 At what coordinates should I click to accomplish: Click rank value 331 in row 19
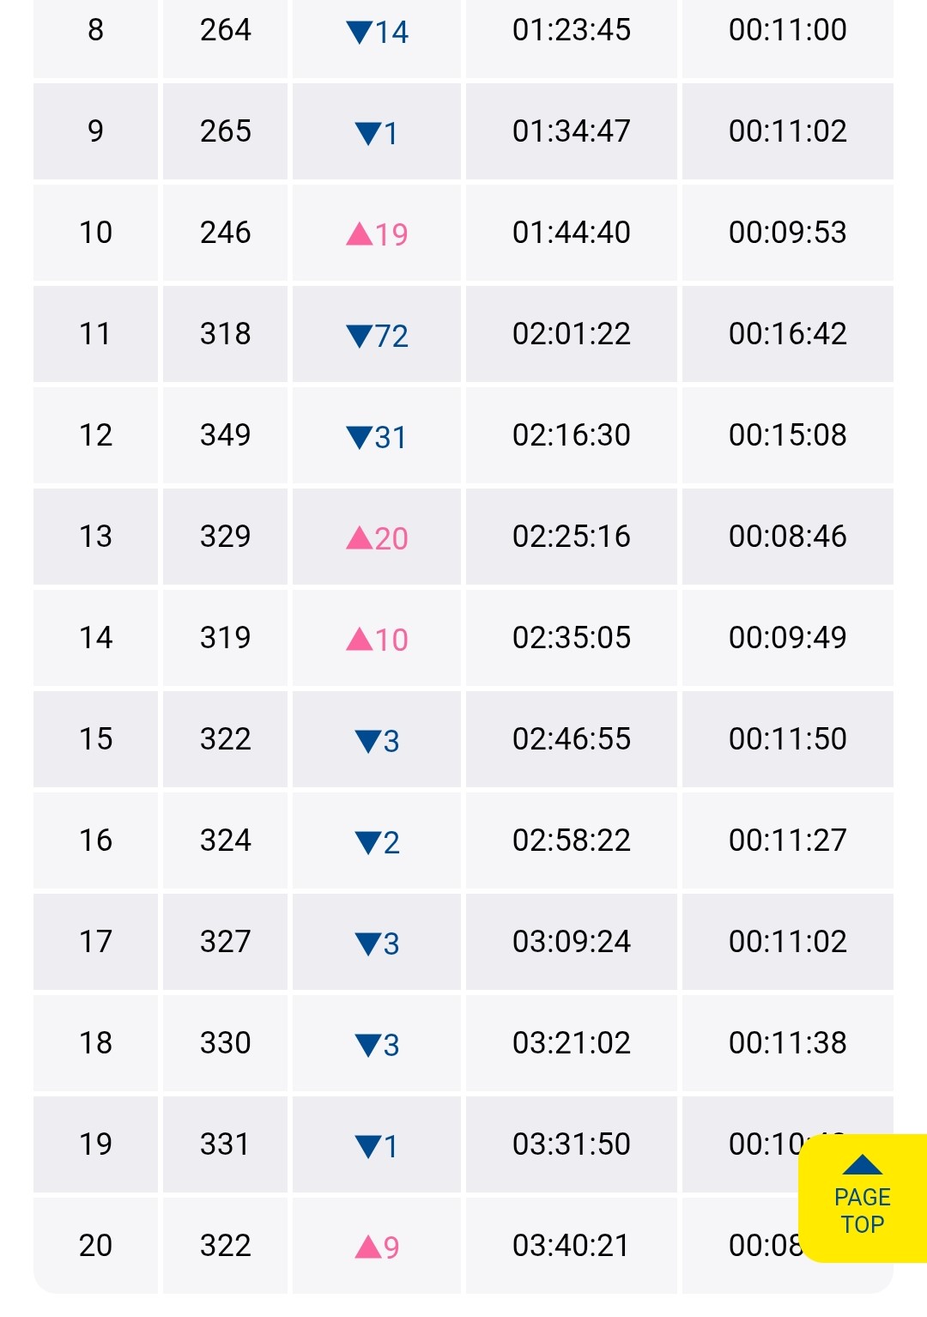(x=225, y=1144)
